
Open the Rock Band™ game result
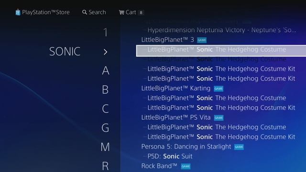point(159,166)
